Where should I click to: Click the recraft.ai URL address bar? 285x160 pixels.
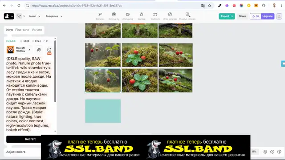tap(77, 6)
